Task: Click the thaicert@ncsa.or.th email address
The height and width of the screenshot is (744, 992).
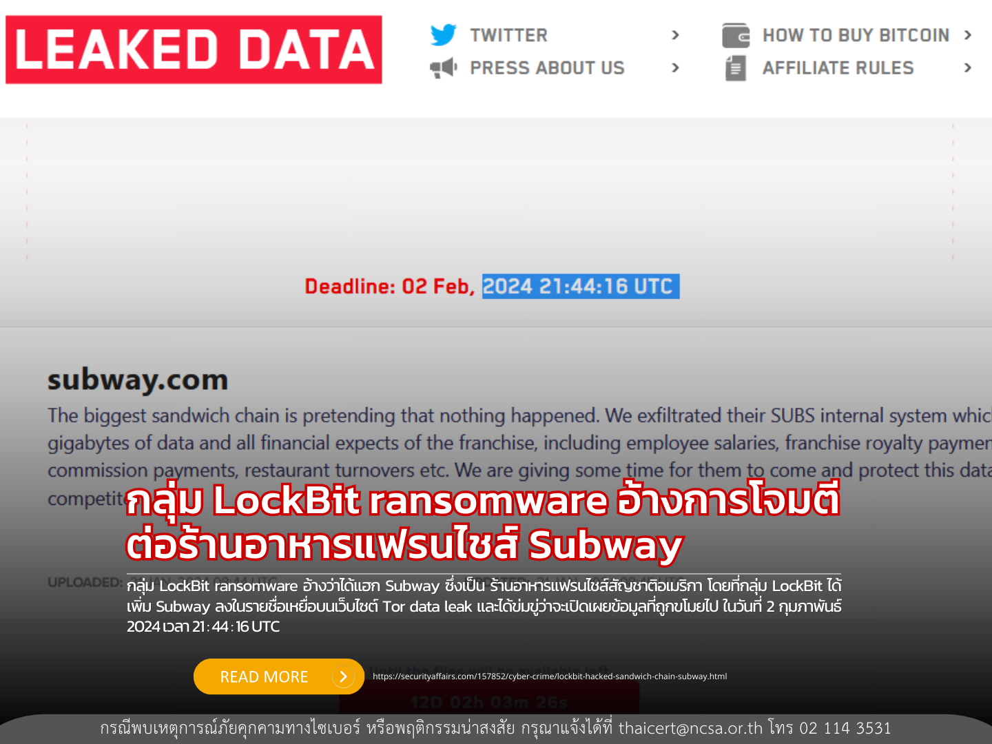Action: pos(690,728)
